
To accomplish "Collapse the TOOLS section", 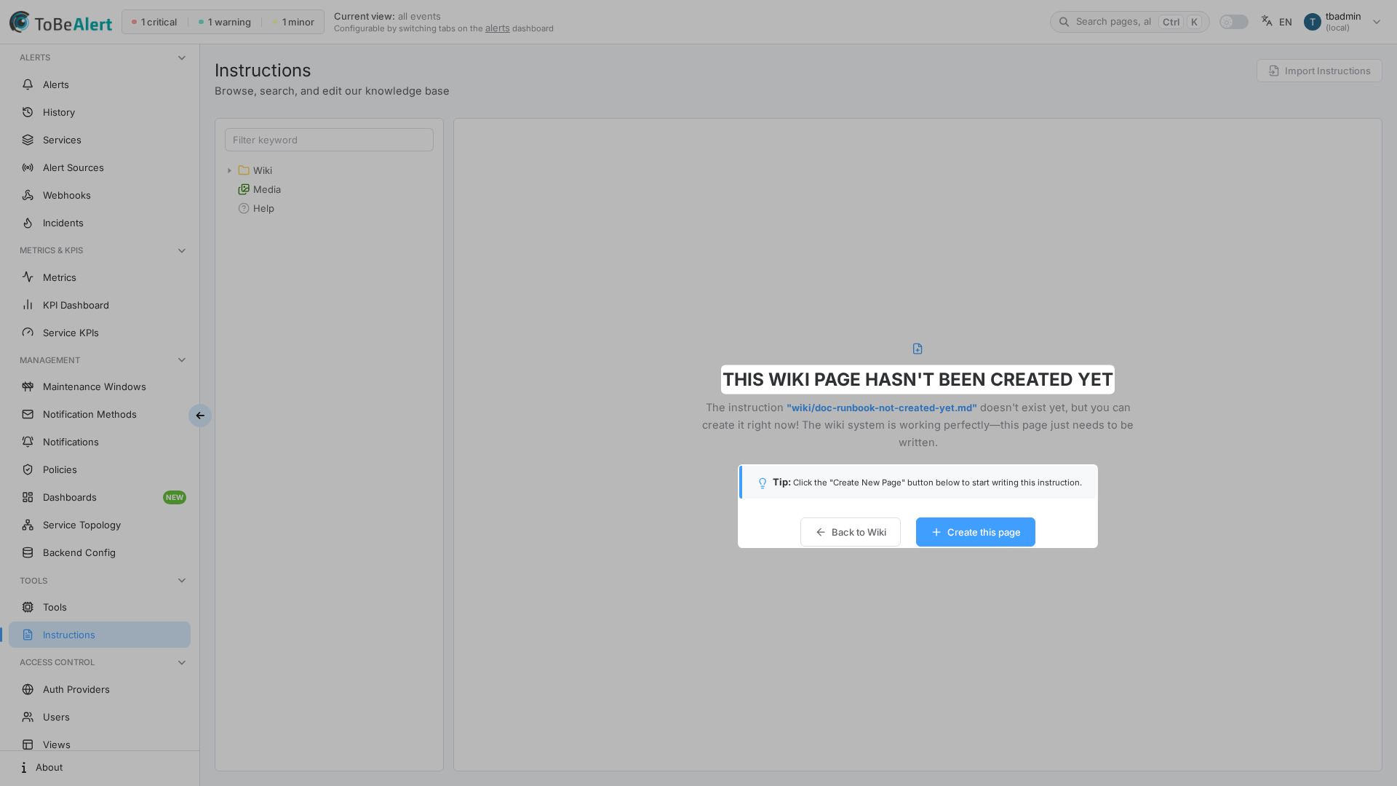I will 182,581.
